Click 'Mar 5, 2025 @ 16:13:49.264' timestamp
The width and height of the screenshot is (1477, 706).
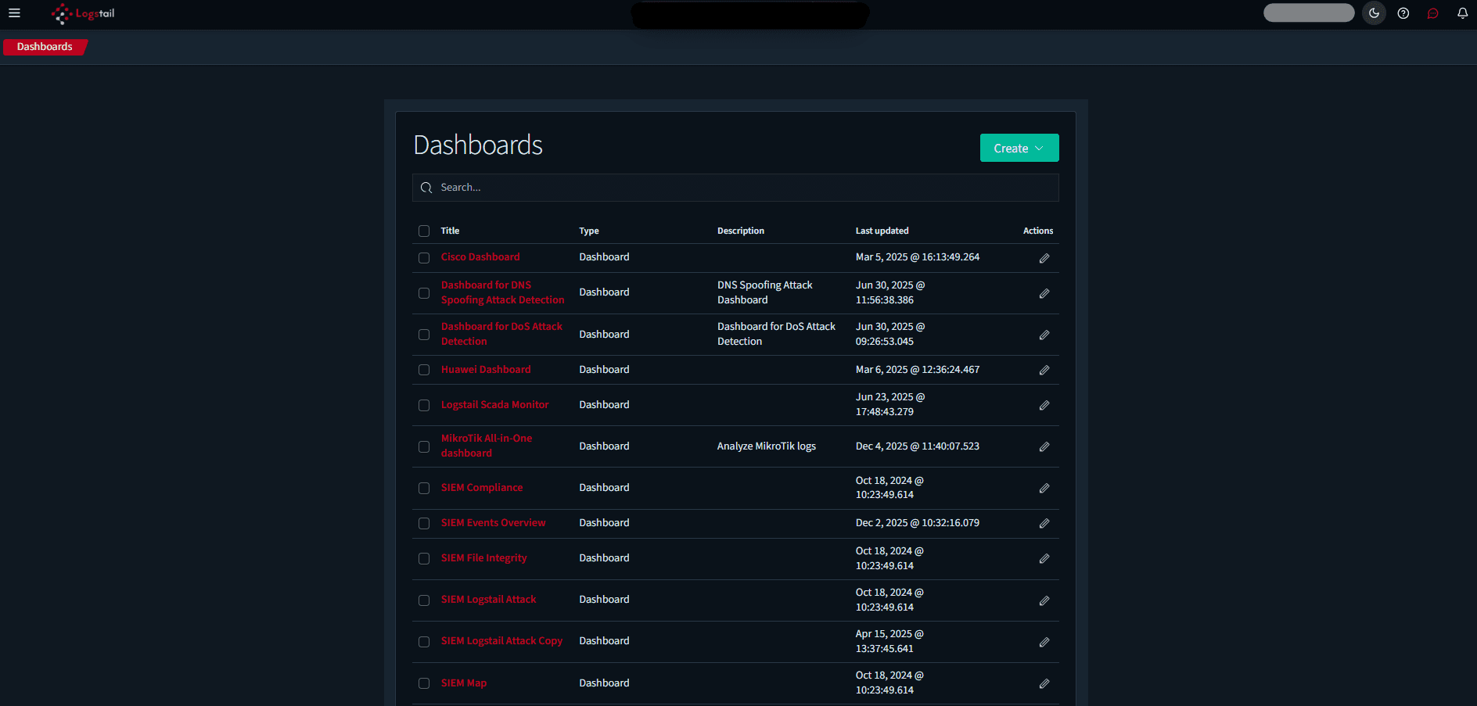(917, 257)
